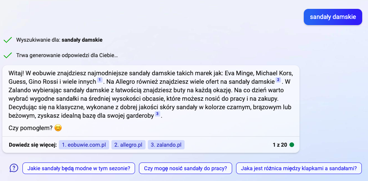Click the question mark help icon

[x=14, y=168]
